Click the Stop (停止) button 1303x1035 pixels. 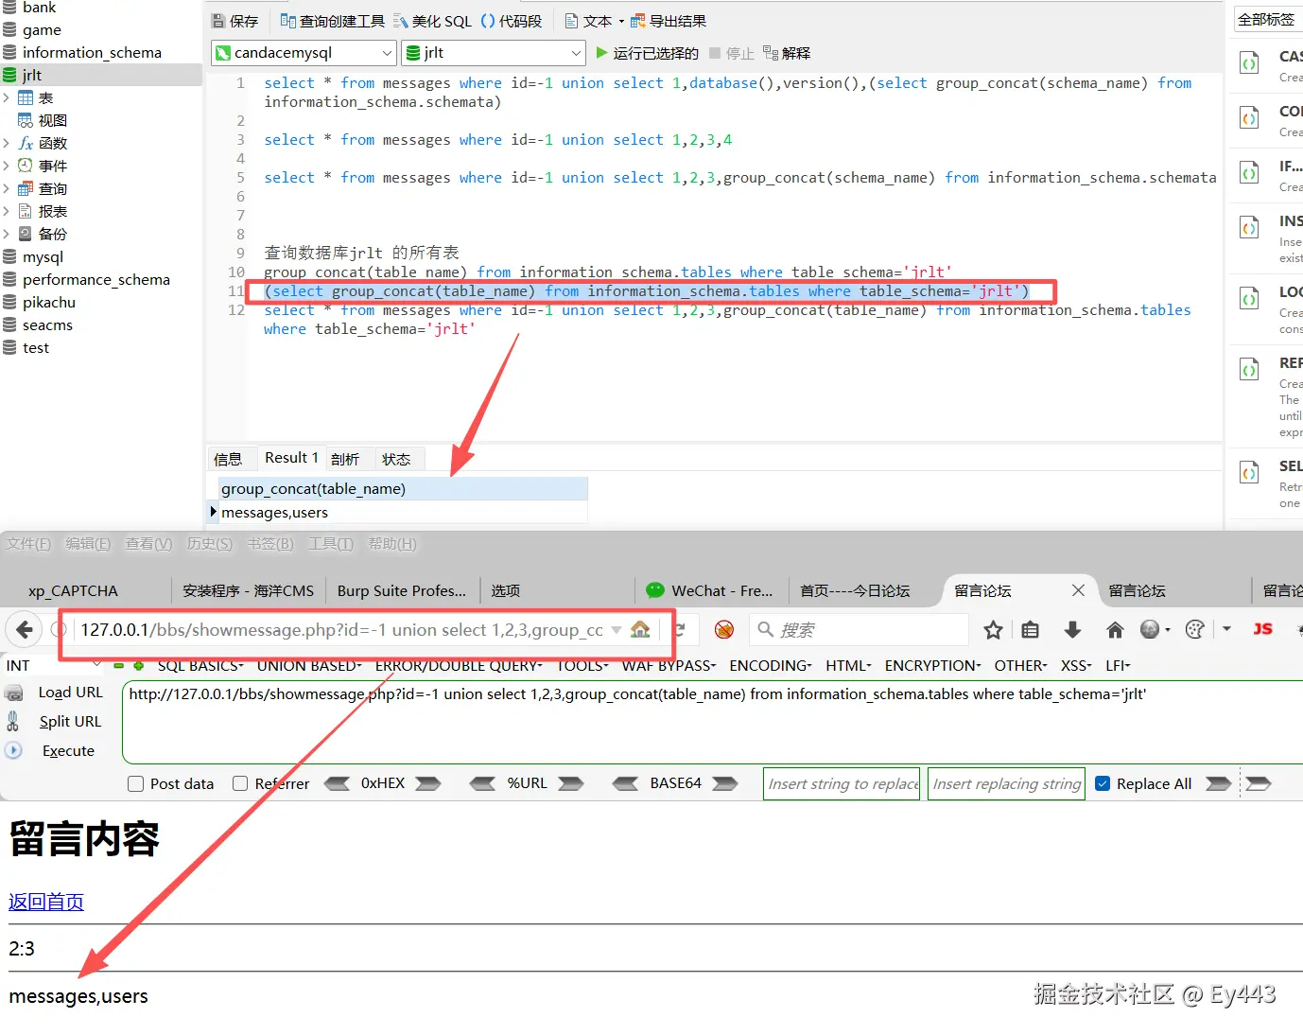732,53
